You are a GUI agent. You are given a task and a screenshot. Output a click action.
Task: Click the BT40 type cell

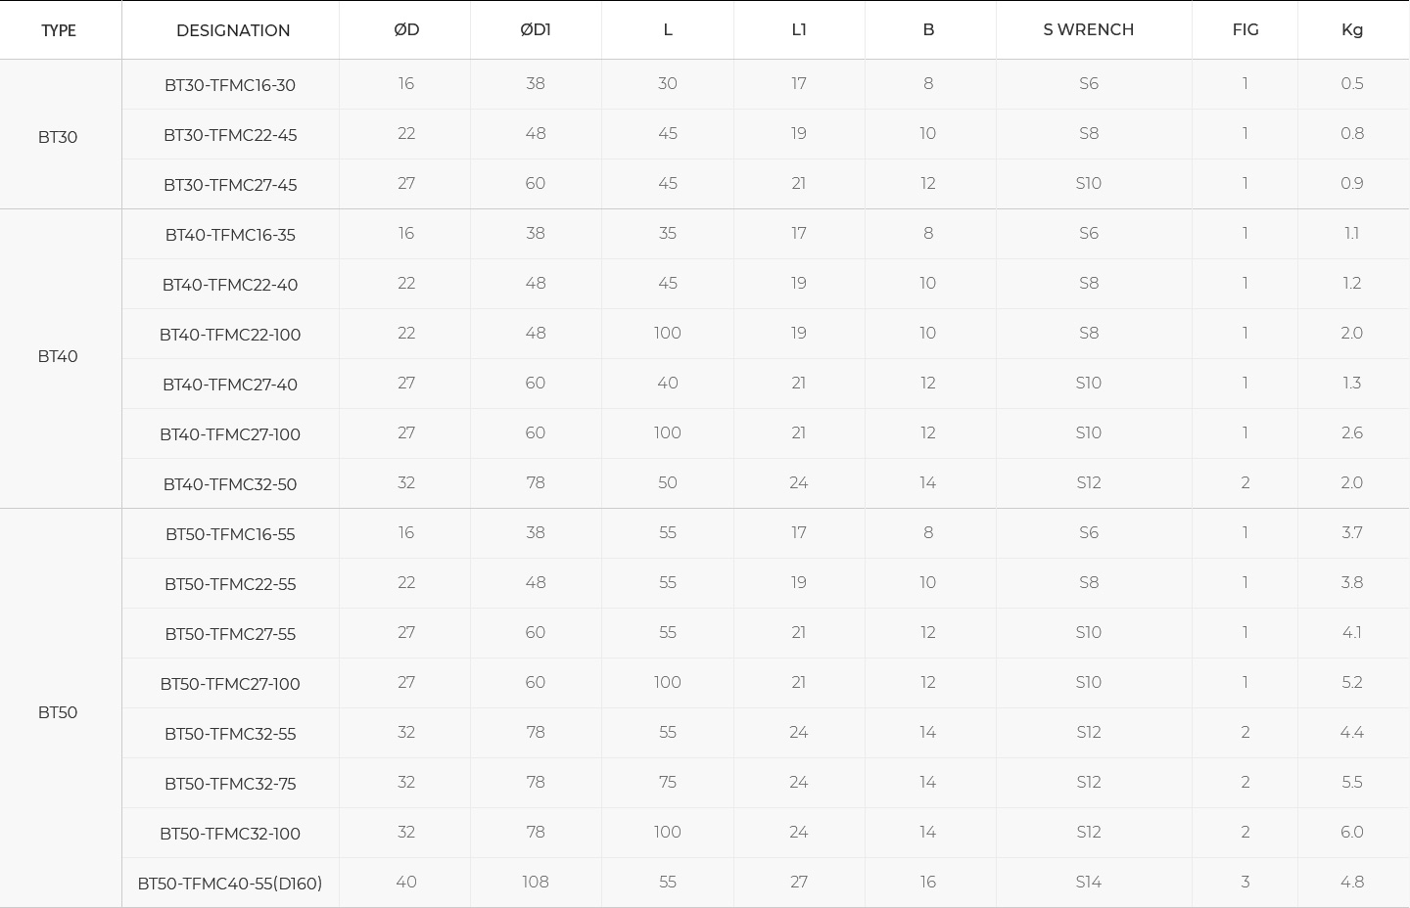pos(58,356)
